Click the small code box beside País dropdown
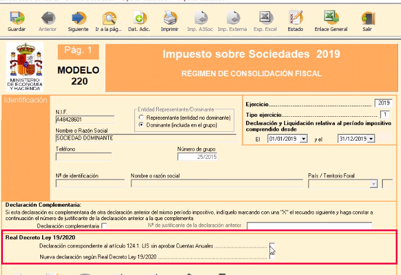 (x=387, y=184)
